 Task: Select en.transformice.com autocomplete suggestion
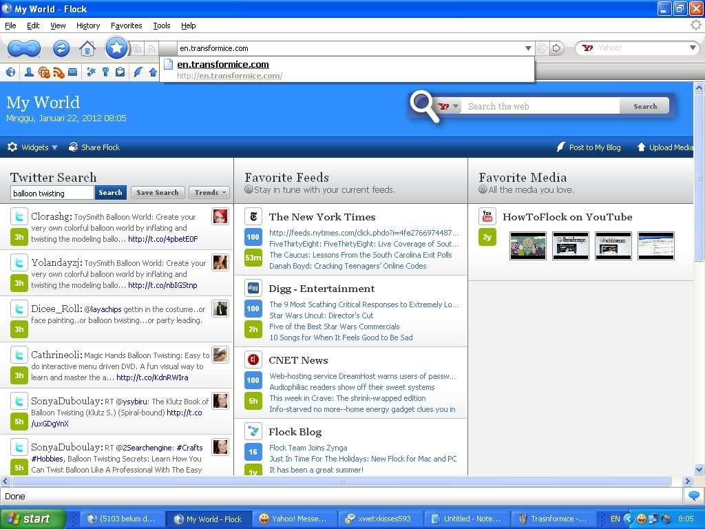coord(347,70)
